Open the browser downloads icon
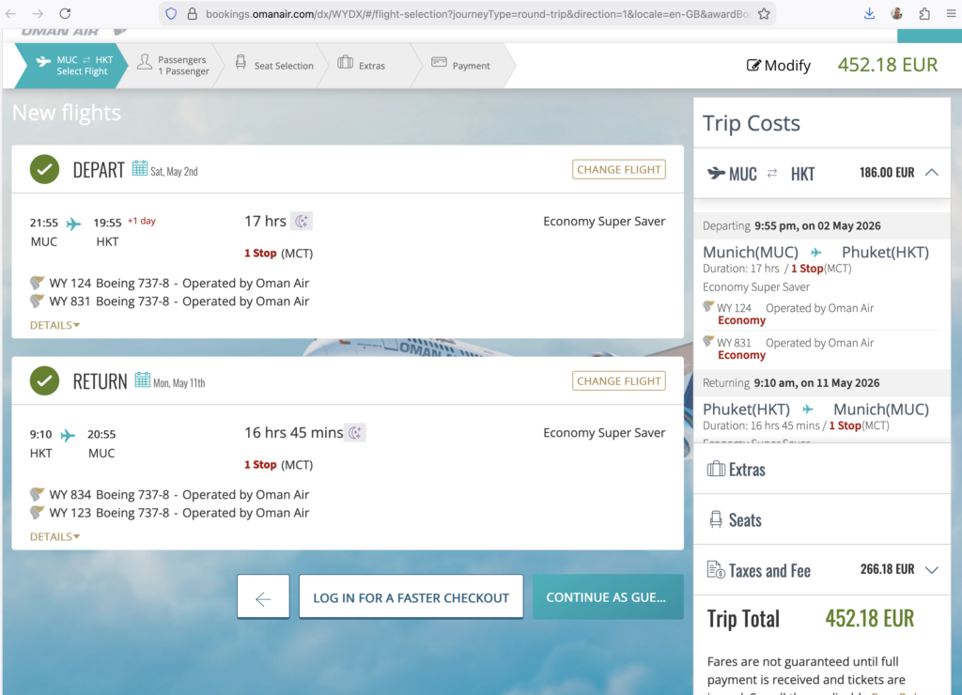Screen dimensions: 962x695 [x=869, y=14]
